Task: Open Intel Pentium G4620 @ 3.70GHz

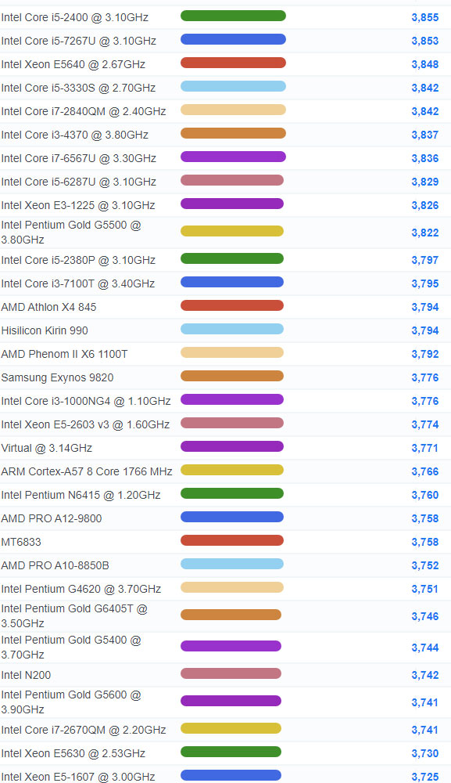Action: pos(81,589)
